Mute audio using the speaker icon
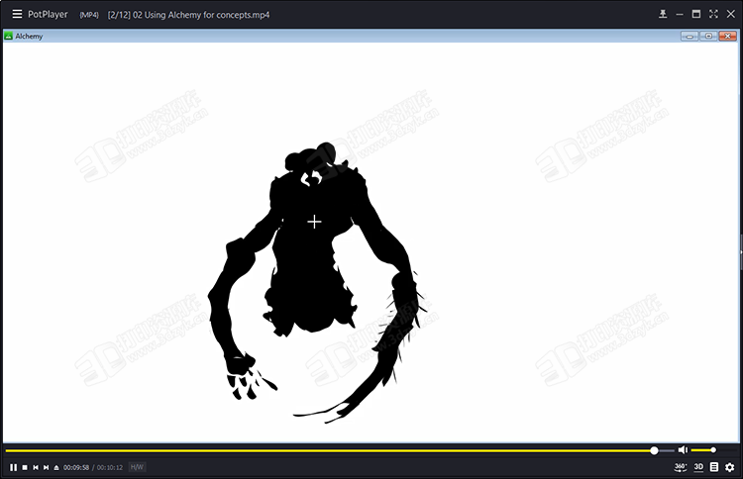The height and width of the screenshot is (479, 743). click(683, 450)
